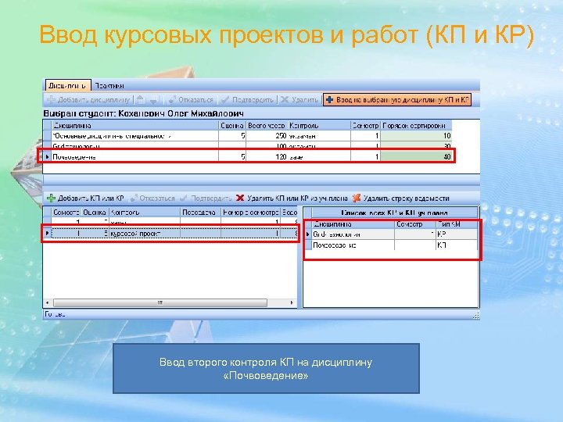Click the Тип КМ column header
563x422 pixels.
pos(457,224)
